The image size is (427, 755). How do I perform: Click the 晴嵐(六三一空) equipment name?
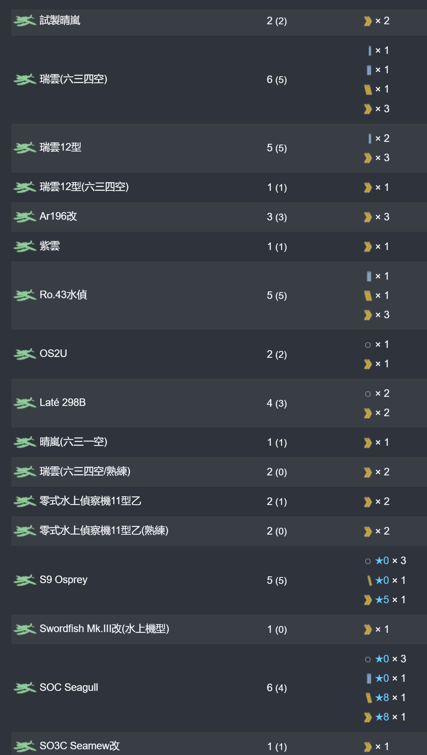pyautogui.click(x=74, y=442)
